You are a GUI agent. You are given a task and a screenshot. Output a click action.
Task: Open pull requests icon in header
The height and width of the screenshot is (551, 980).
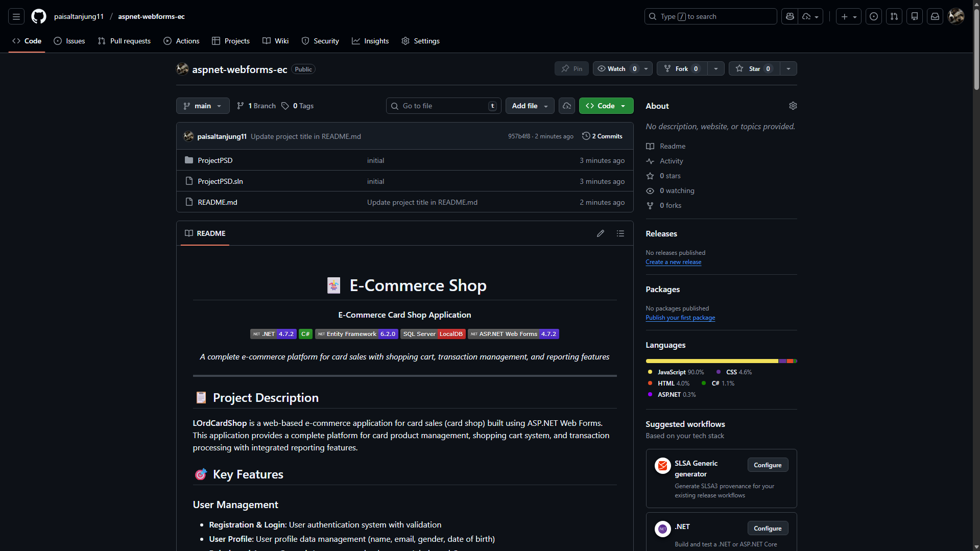pyautogui.click(x=894, y=16)
